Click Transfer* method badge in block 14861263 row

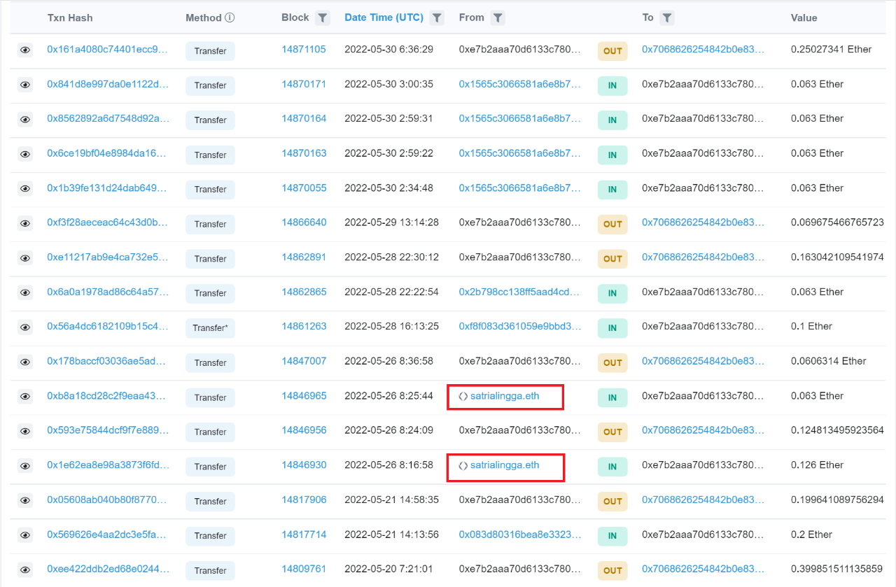tap(210, 327)
